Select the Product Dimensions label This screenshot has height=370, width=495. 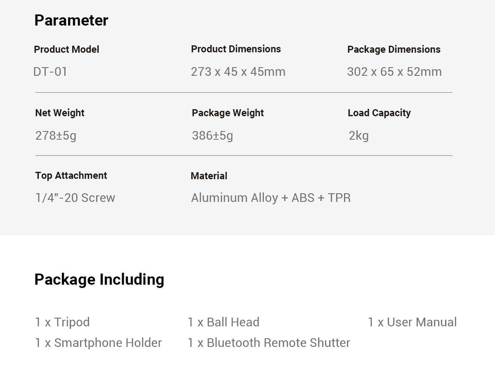(x=236, y=49)
